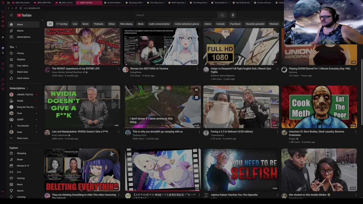Open Subscriptions in the sidebar
Viewport: 363px width, 204px height.
tap(24, 37)
